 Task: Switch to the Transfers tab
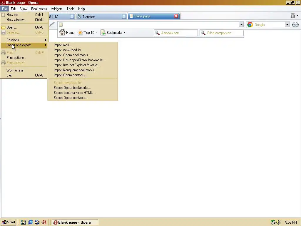pos(101,16)
